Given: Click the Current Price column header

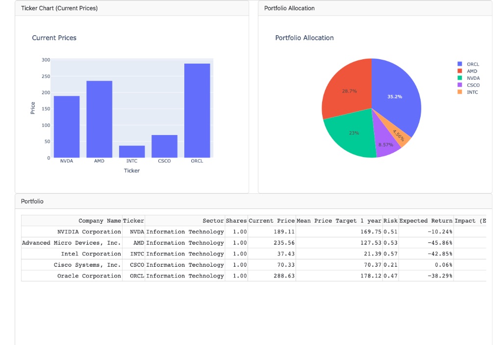Looking at the screenshot, I should coord(272,221).
